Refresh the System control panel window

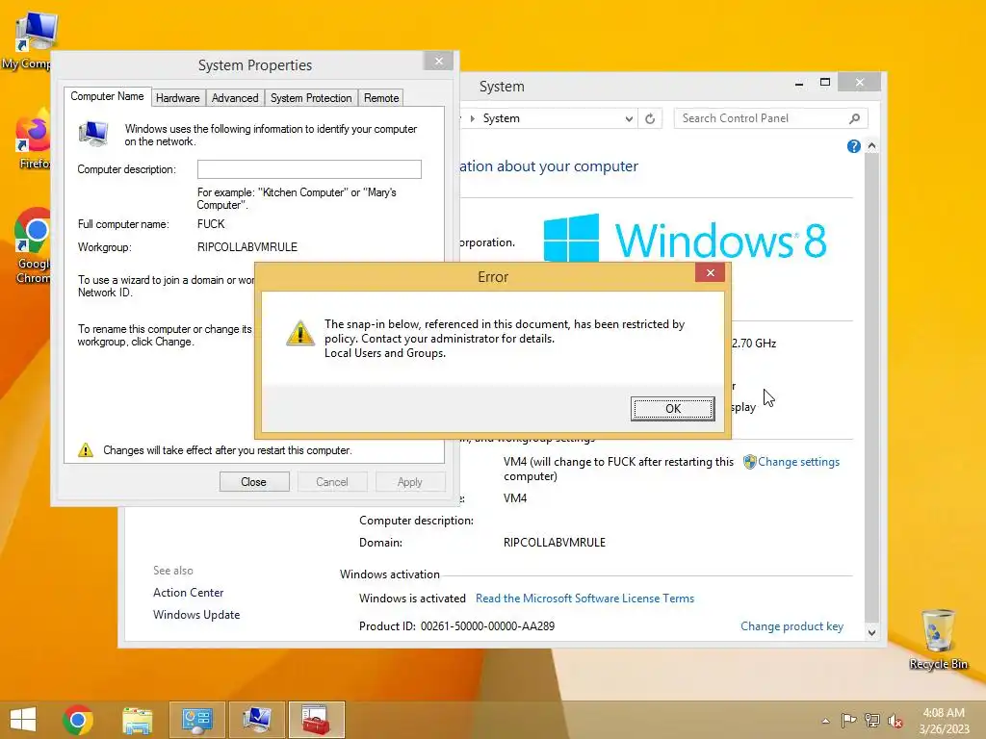pyautogui.click(x=650, y=118)
